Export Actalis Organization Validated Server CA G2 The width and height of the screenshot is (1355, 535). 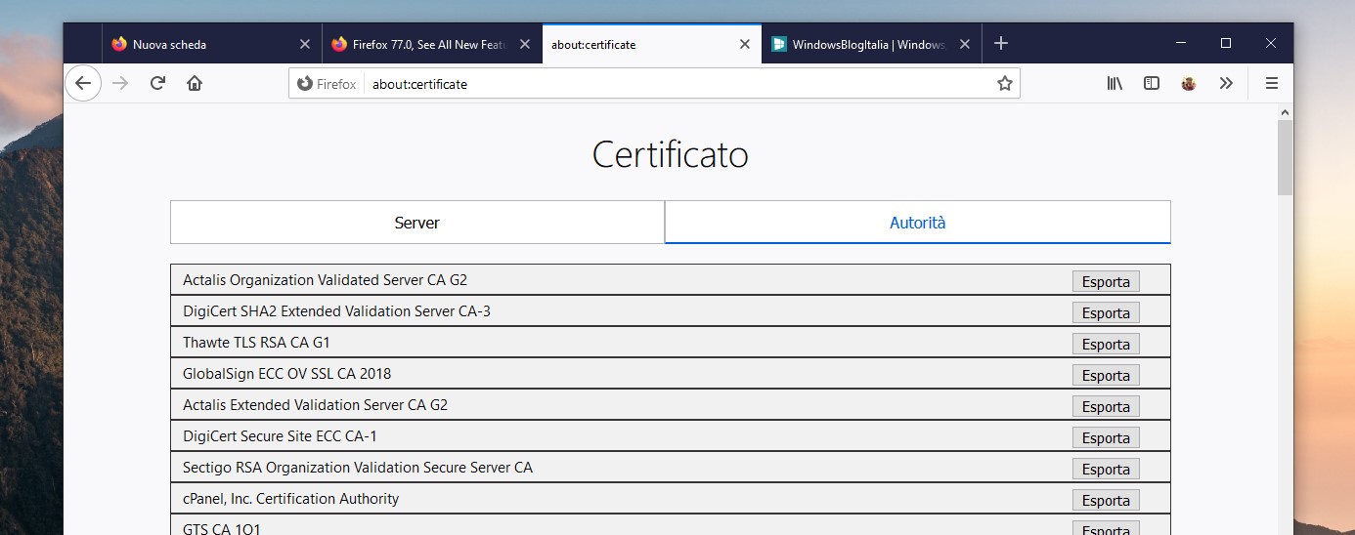pyautogui.click(x=1106, y=281)
